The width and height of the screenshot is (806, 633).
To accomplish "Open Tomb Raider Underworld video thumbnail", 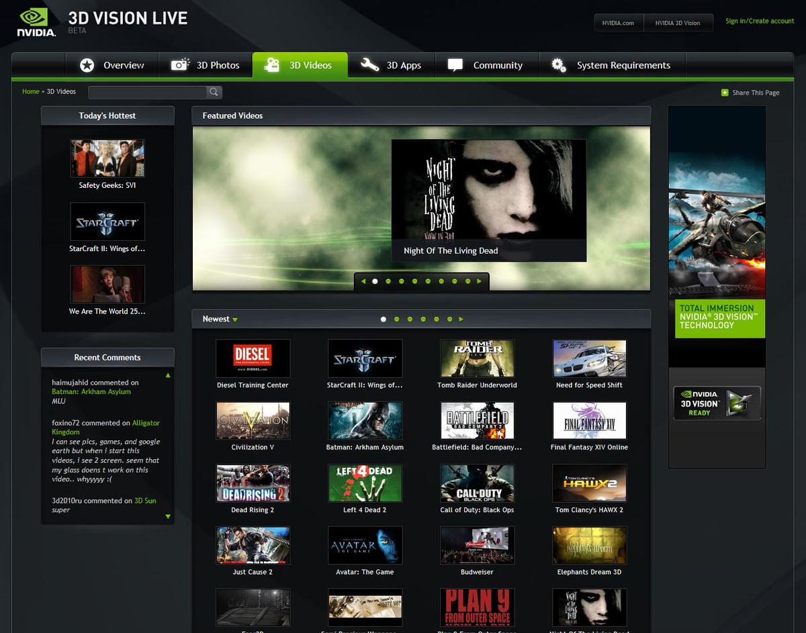I will point(478,358).
